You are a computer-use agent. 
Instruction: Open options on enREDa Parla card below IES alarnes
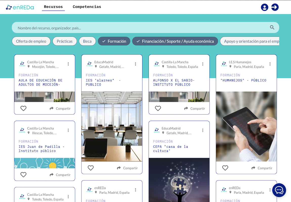click(x=135, y=190)
